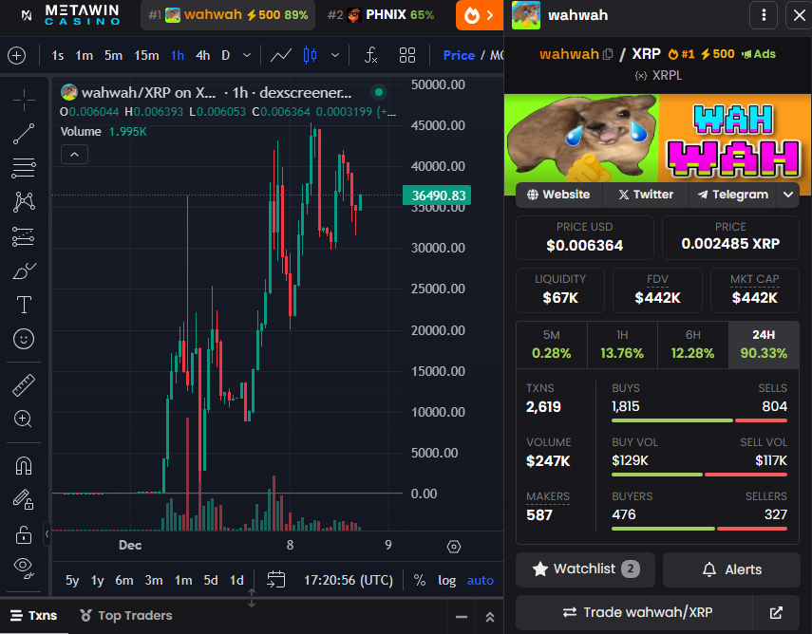Expand the chart style dropdown arrow

[x=335, y=55]
